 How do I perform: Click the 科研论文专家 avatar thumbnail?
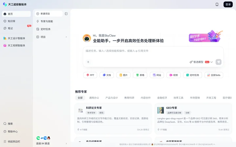[x=81, y=110]
